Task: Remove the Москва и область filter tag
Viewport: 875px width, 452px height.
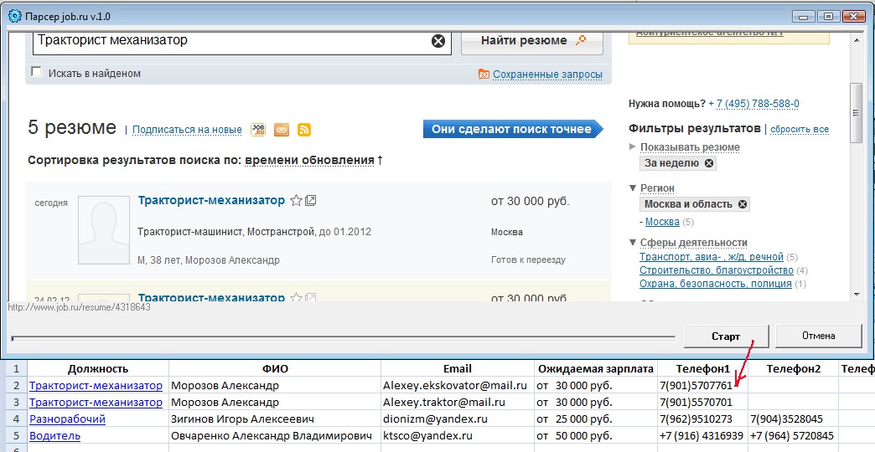Action: (743, 204)
